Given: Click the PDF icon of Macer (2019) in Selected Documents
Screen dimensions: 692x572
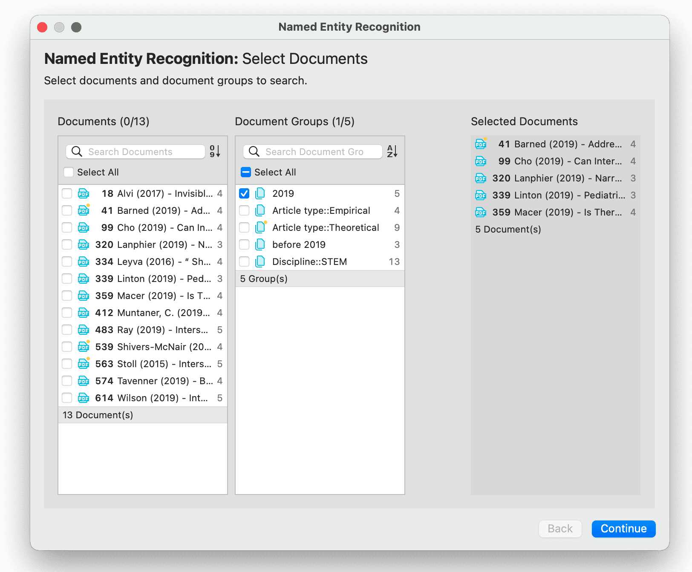Looking at the screenshot, I should [x=481, y=212].
